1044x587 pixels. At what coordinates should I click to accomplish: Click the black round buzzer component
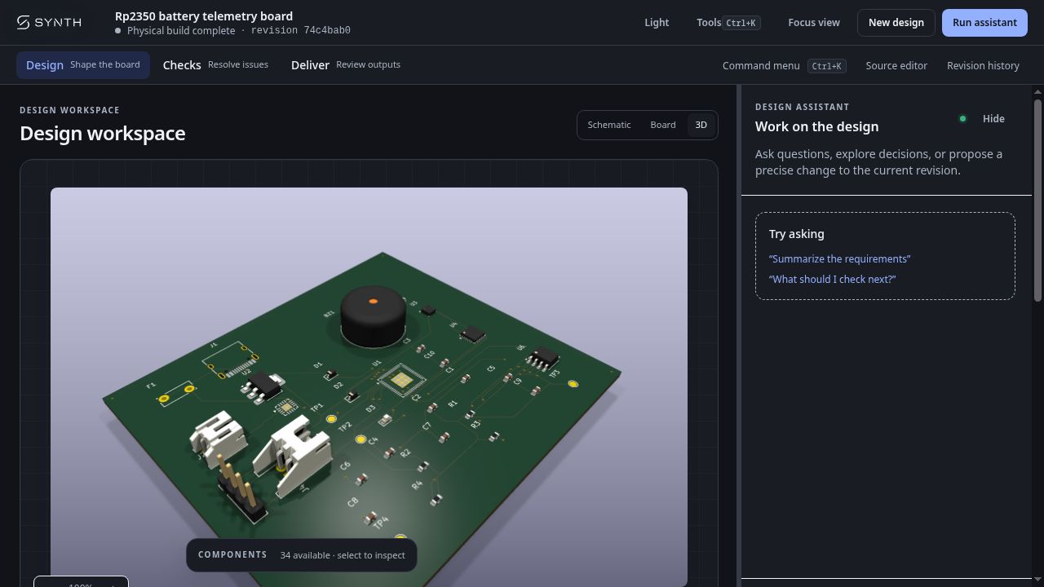(x=373, y=316)
